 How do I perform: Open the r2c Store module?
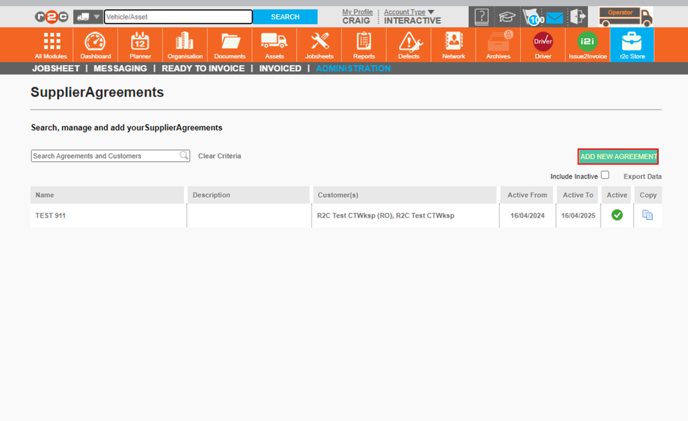(632, 45)
